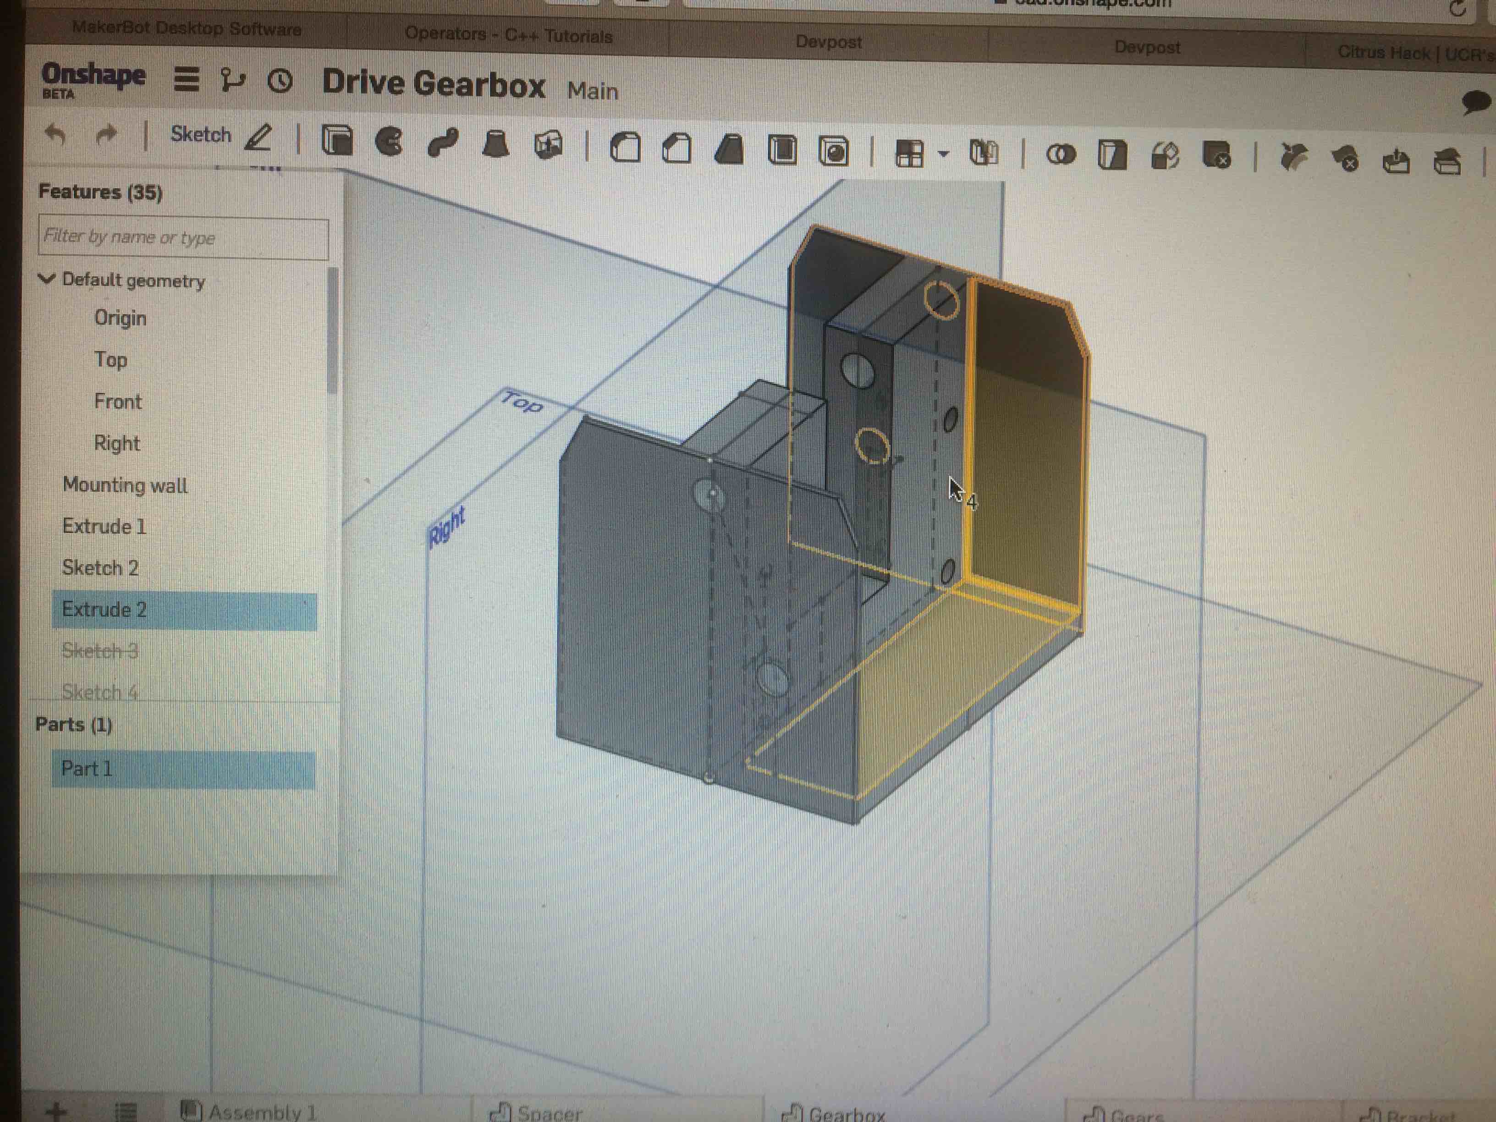
Task: Click the Boolean tool icon
Action: coord(1061,155)
